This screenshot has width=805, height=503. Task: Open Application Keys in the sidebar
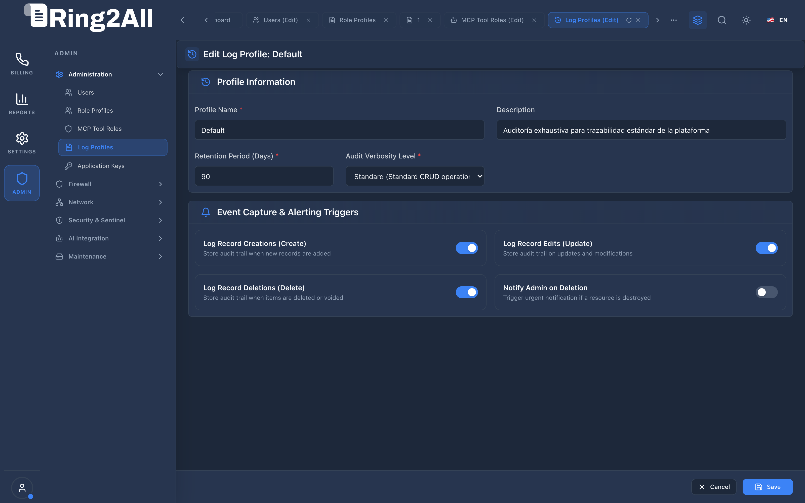click(113, 166)
